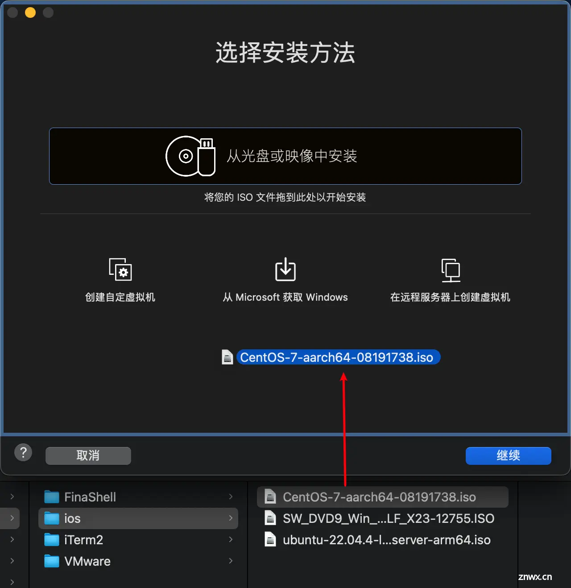This screenshot has height=588, width=571.
Task: Click the left column chevron beside the VMware row
Action: [x=12, y=561]
